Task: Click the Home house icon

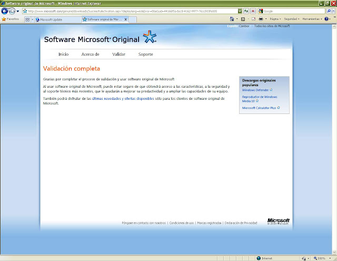Action: click(x=232, y=19)
